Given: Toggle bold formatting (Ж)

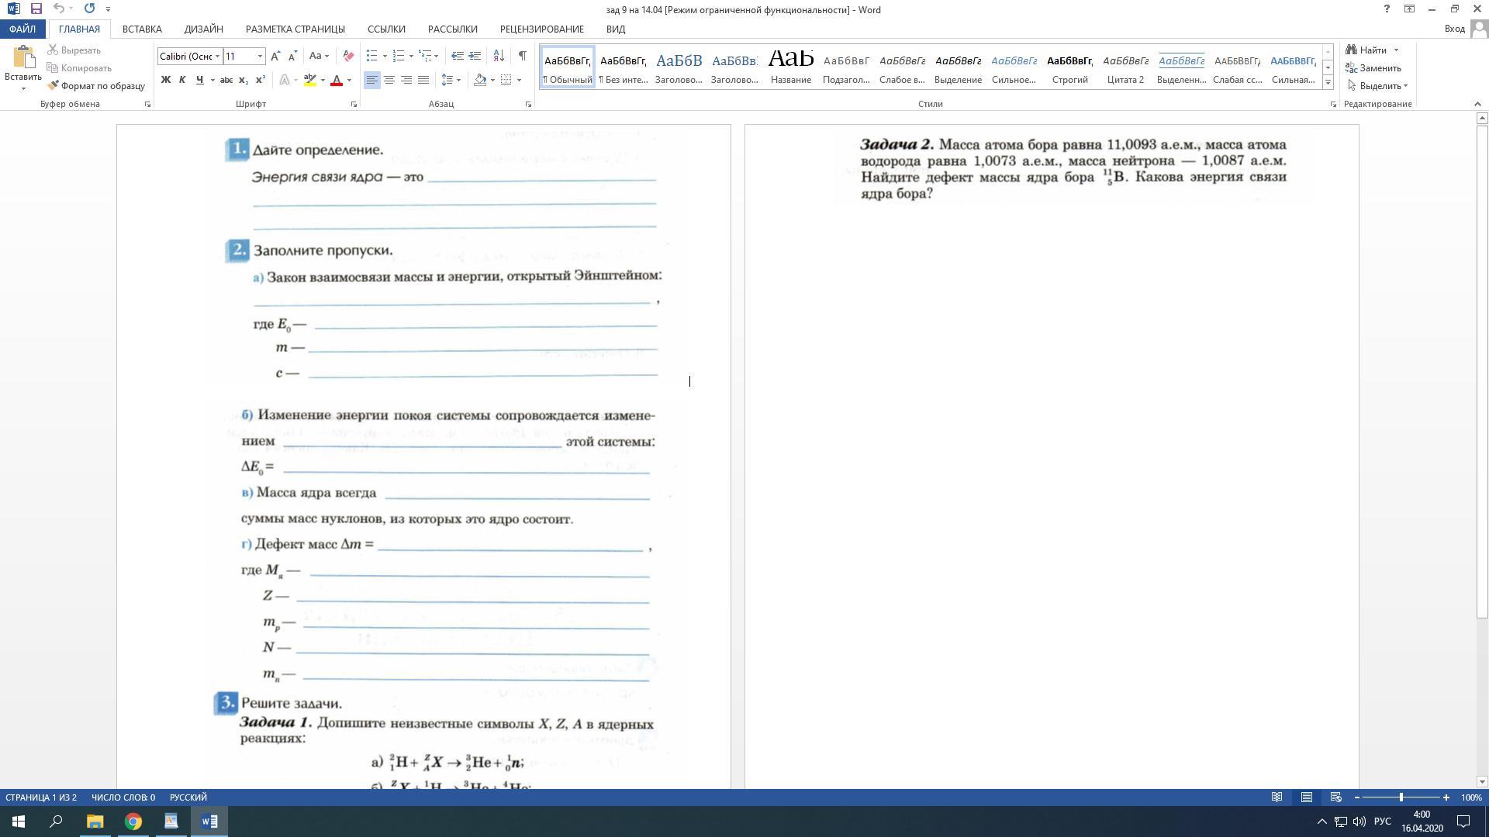Looking at the screenshot, I should pyautogui.click(x=165, y=80).
